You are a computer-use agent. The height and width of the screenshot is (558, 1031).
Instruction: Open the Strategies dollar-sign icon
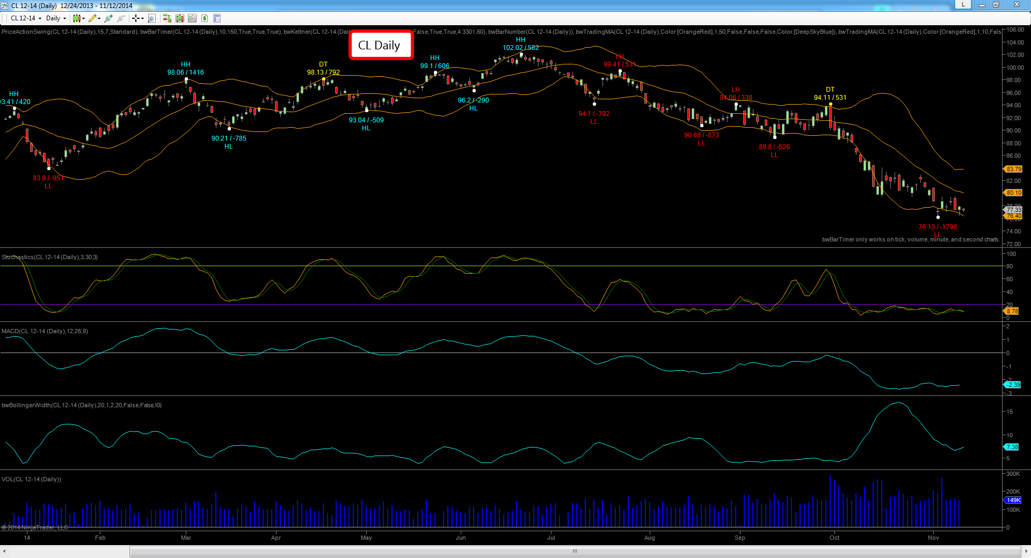pos(205,18)
